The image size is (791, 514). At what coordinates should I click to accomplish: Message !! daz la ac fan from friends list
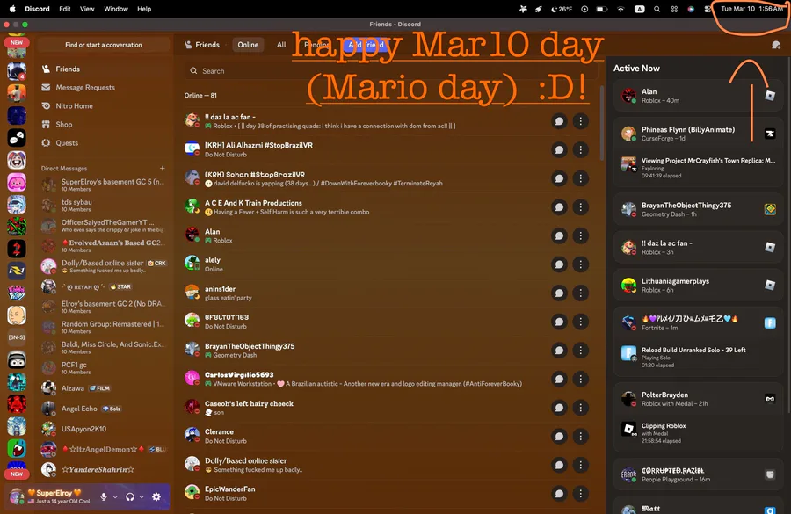coord(559,121)
